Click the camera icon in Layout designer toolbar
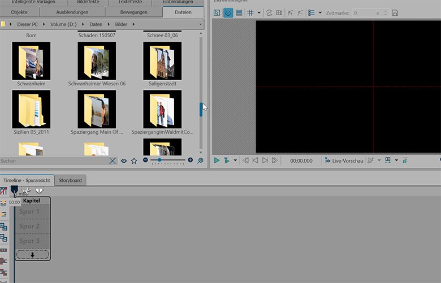 click(x=279, y=12)
